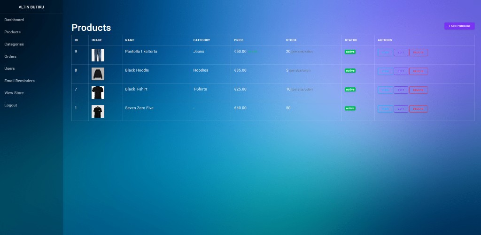
Task: Open Dashboard in the sidebar
Action: pyautogui.click(x=14, y=20)
